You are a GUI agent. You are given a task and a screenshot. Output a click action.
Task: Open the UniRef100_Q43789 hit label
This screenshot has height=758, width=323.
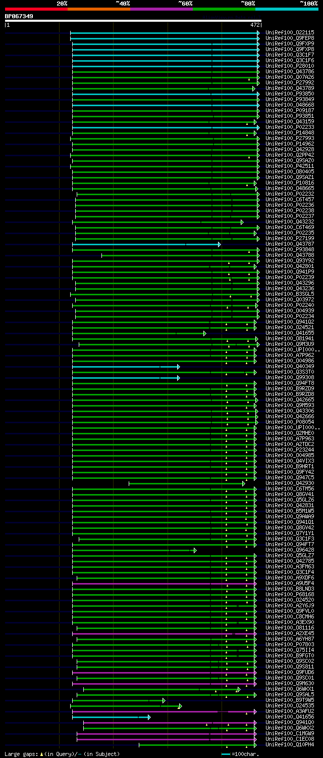(290, 88)
